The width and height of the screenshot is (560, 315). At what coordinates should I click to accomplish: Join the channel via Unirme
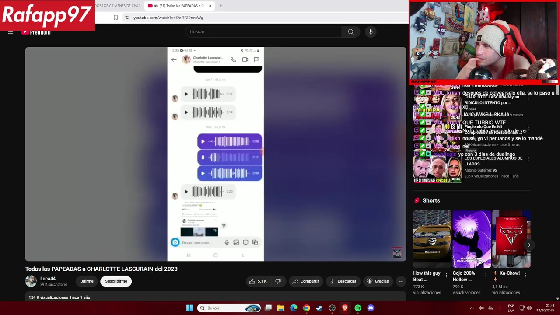point(87,281)
